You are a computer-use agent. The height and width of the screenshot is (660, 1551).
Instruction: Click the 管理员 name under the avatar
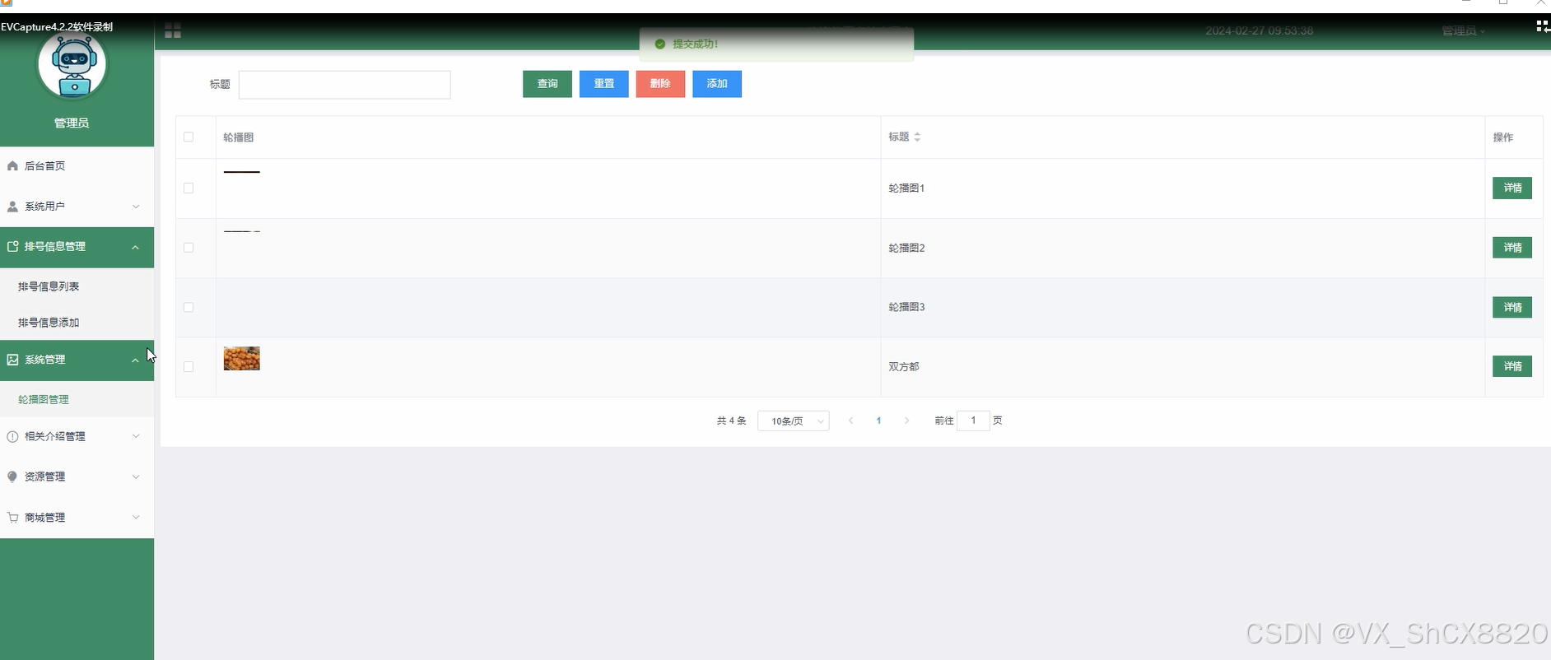coord(72,123)
